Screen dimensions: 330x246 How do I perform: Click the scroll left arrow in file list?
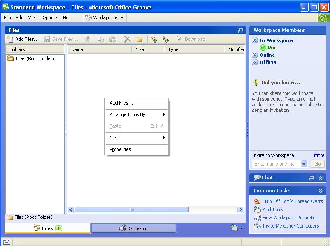pos(71,209)
